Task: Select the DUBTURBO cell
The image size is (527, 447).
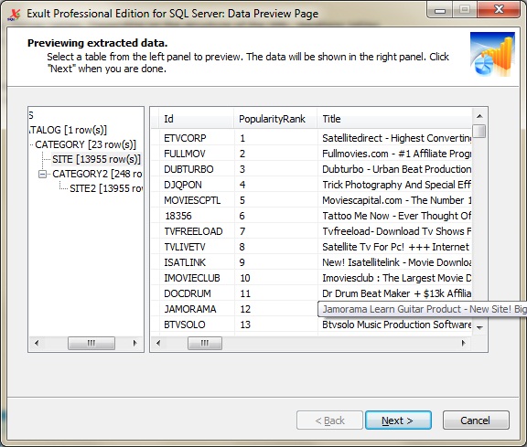Action: pyautogui.click(x=197, y=169)
